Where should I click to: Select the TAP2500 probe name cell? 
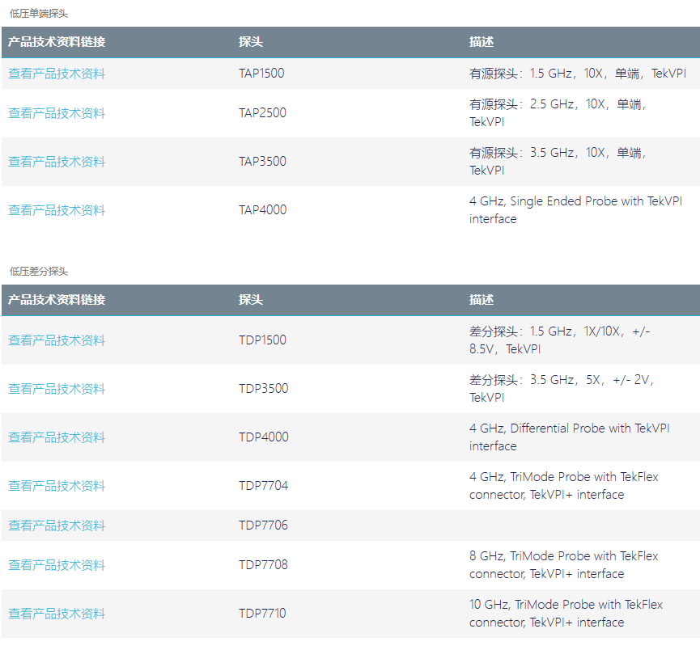pyautogui.click(x=262, y=113)
